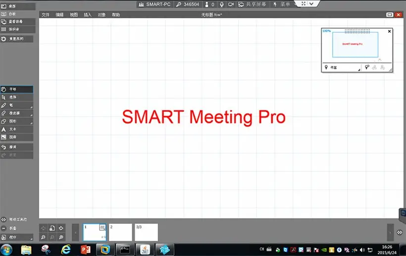
Task: Click the Undo (撤消) button
Action: (16, 147)
